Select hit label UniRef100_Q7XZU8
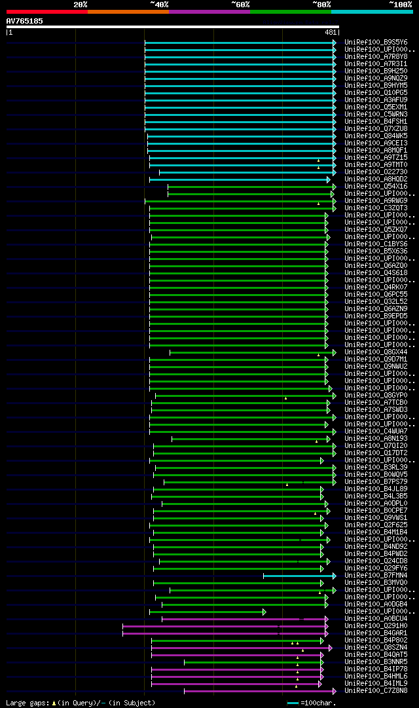419x708 pixels. pos(376,129)
